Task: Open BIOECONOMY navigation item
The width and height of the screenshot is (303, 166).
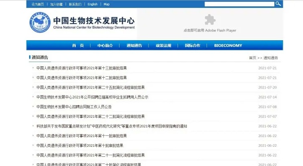Action: coord(228,45)
